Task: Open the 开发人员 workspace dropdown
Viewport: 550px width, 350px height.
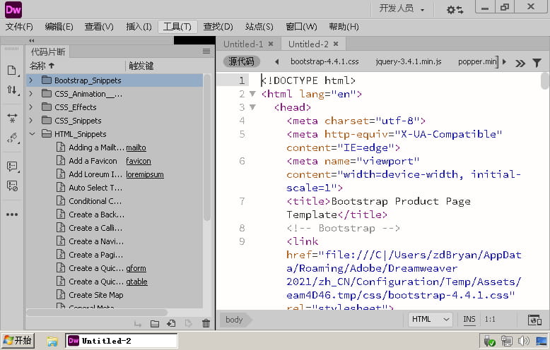Action: 402,9
